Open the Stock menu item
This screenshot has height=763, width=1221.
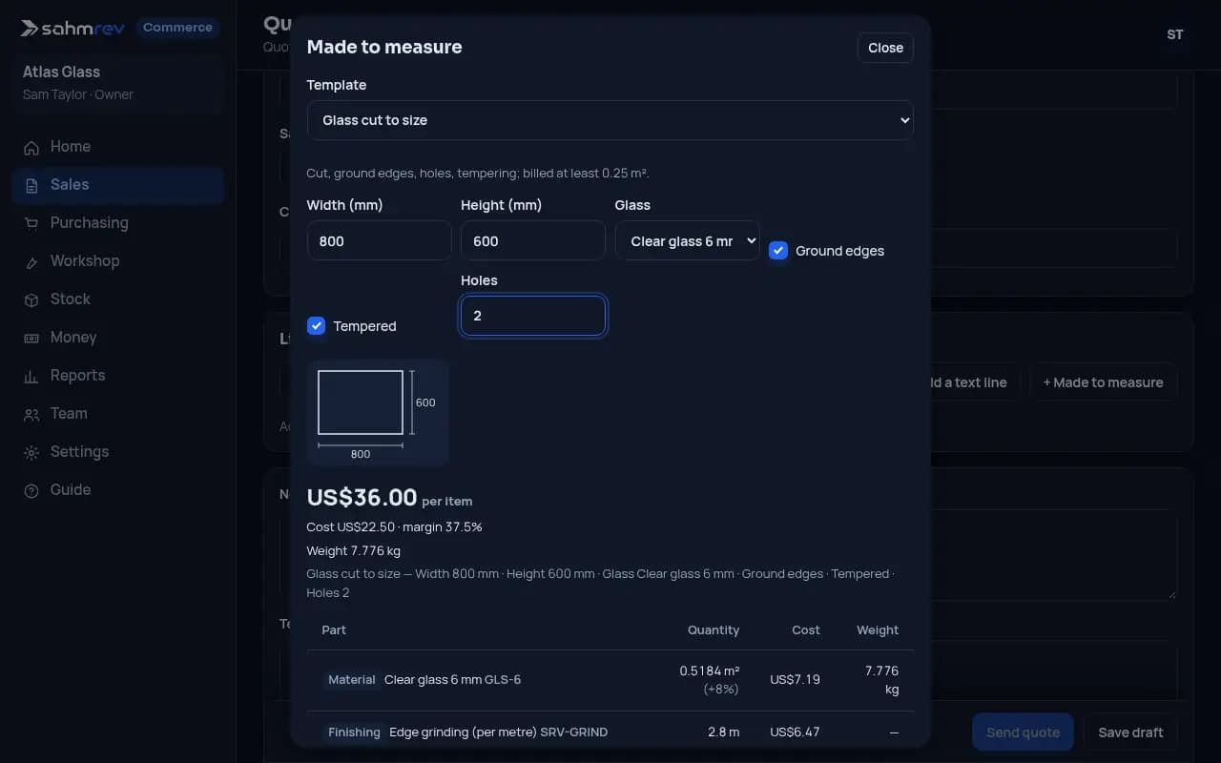[x=118, y=299]
